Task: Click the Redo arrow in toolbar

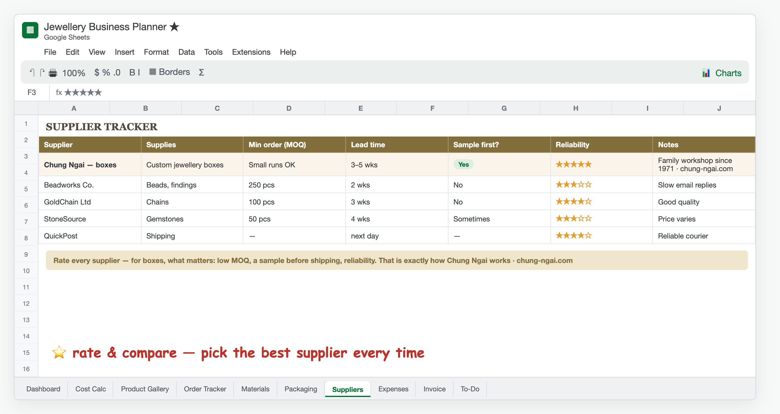Action: pos(42,72)
